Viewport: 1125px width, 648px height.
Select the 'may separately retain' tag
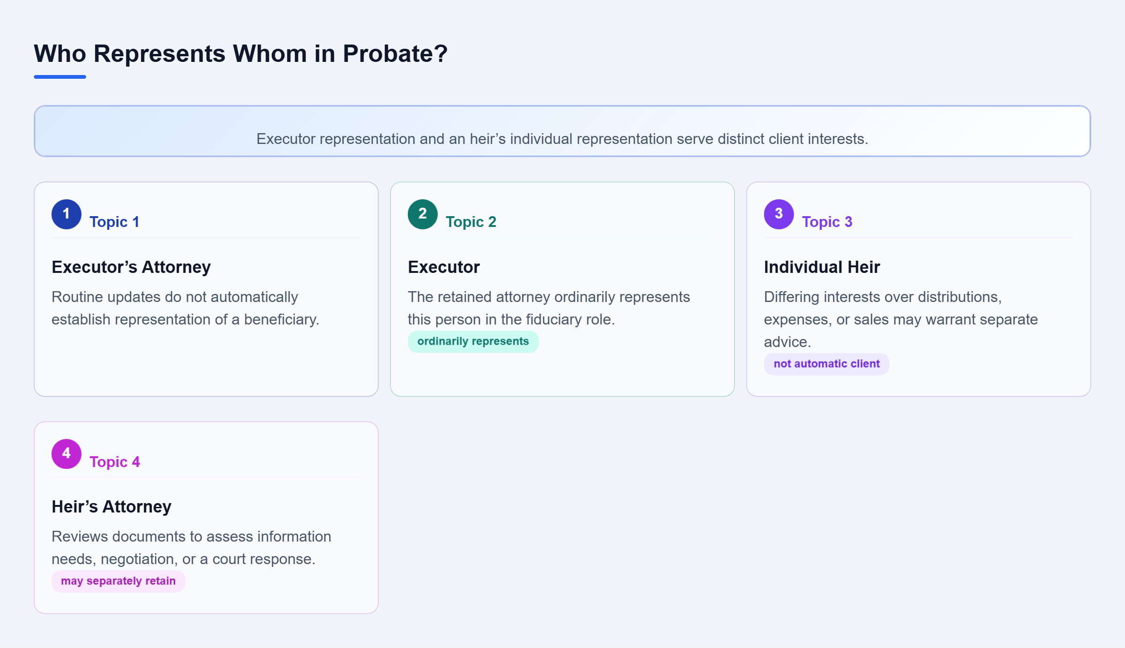point(118,581)
